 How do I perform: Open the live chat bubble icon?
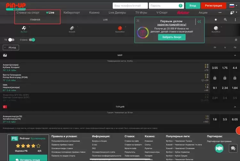233,148
